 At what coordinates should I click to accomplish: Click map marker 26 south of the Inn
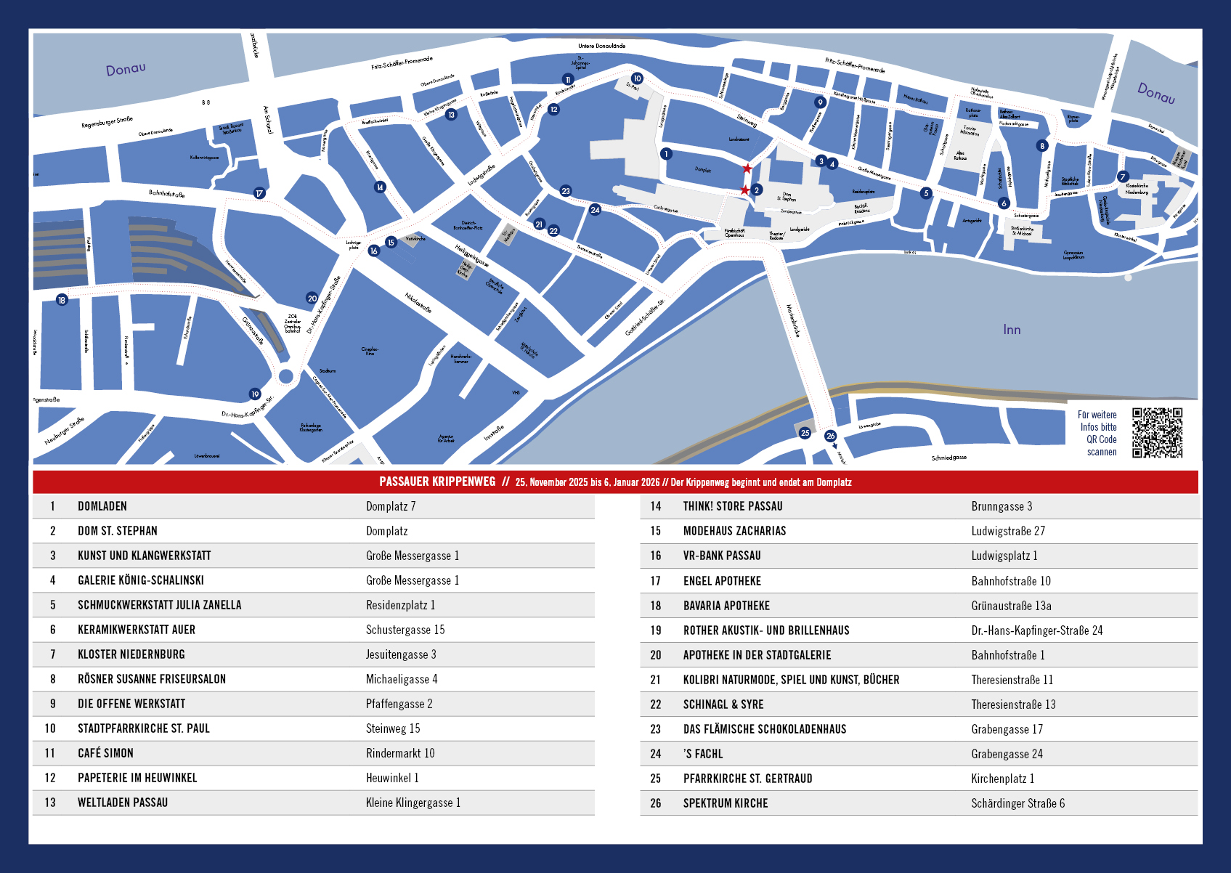pos(830,436)
